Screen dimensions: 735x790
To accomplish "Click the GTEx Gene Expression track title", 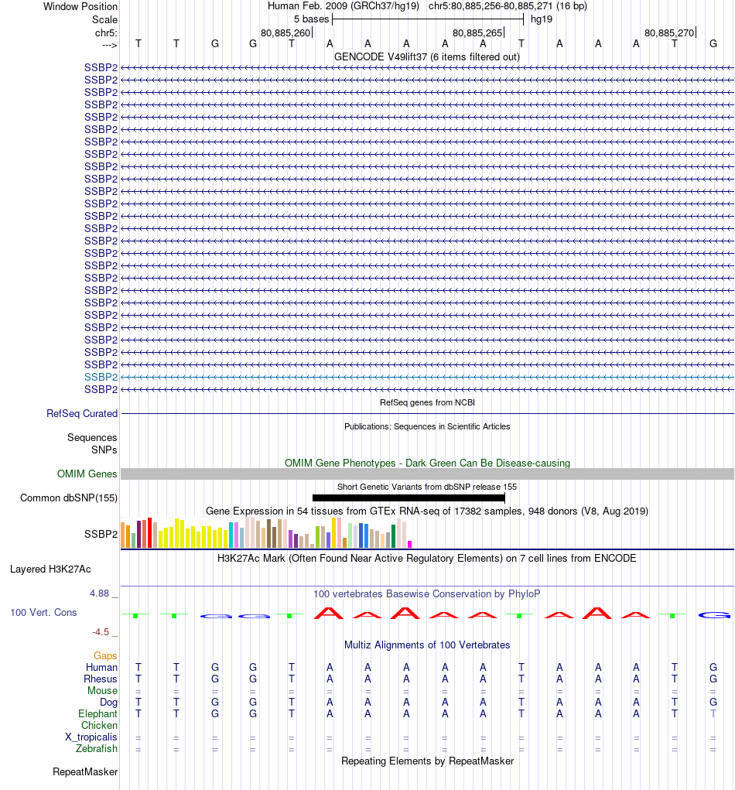I will pos(427,511).
